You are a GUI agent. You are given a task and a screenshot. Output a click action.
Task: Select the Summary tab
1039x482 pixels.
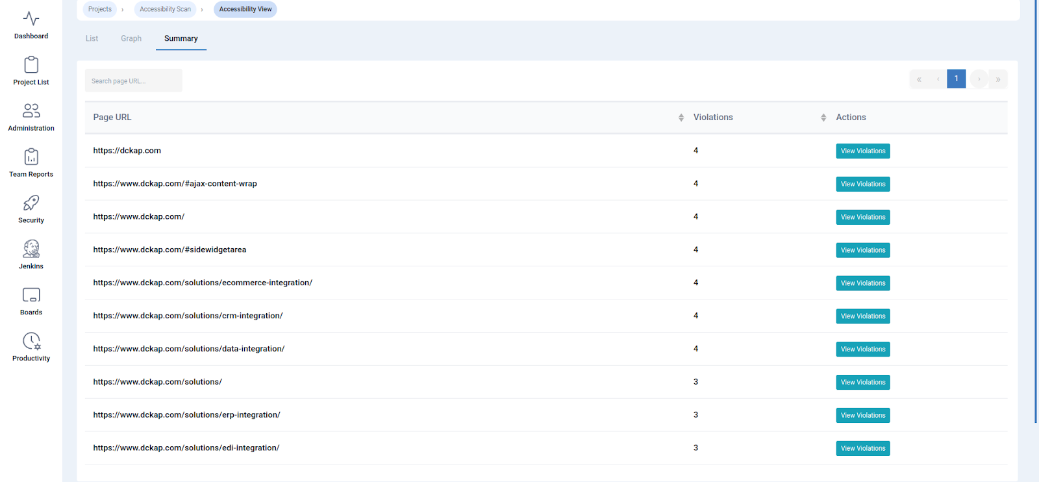click(x=181, y=39)
